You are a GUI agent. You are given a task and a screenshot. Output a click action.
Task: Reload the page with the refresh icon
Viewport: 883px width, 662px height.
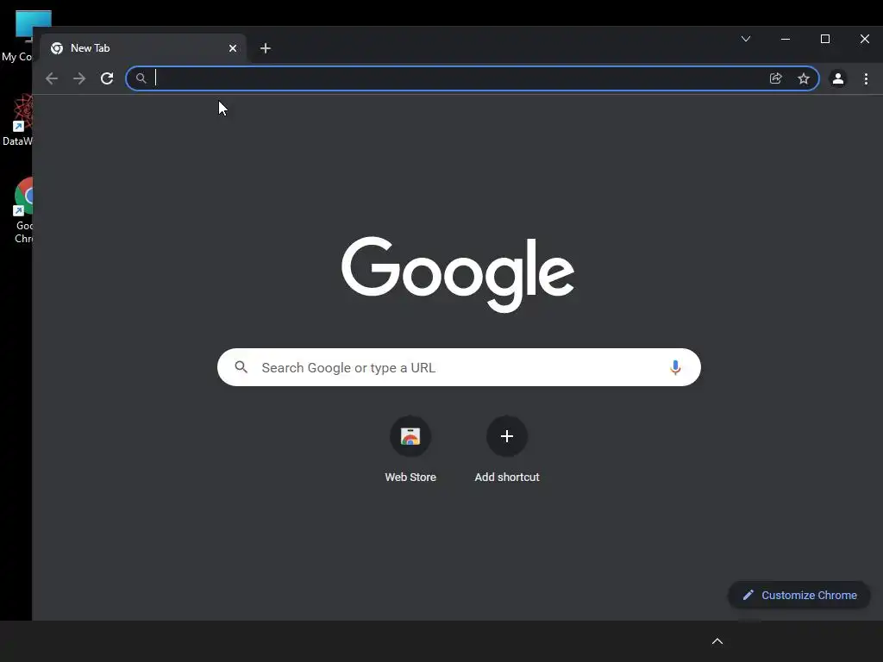[x=107, y=78]
